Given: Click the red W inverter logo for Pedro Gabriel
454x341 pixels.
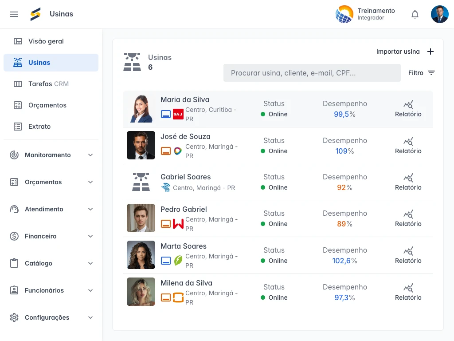Looking at the screenshot, I should tap(178, 224).
